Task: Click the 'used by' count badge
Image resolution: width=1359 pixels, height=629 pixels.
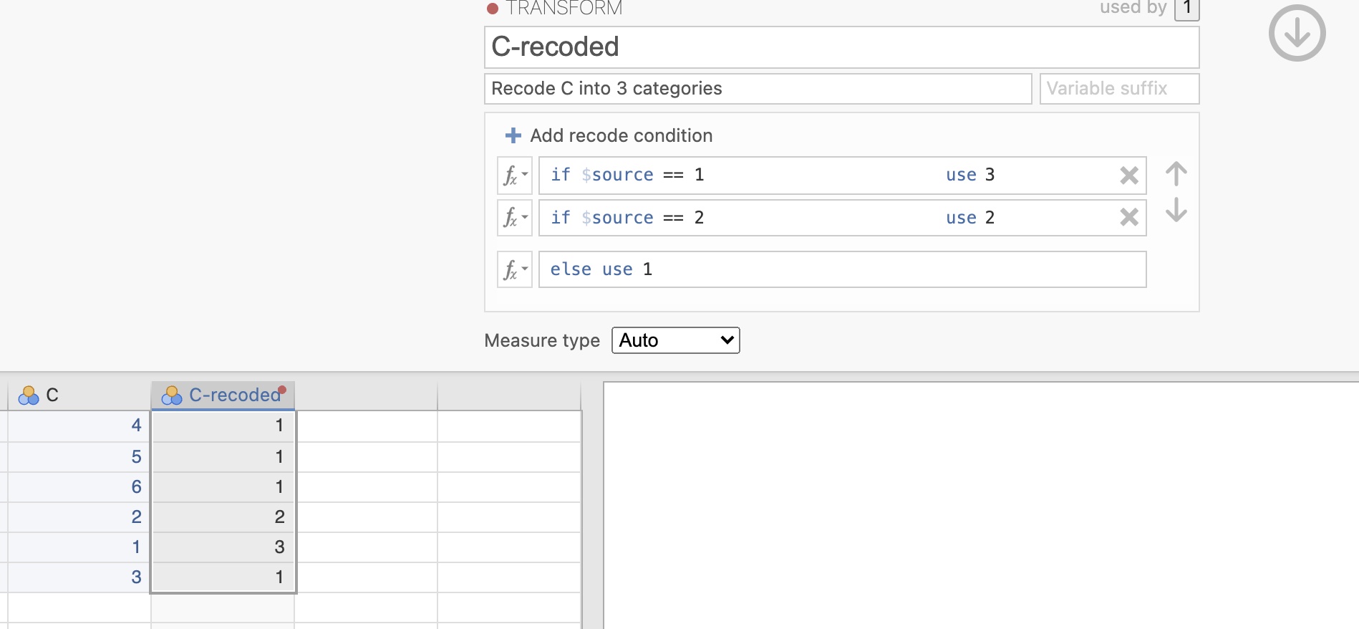Action: pos(1186,9)
